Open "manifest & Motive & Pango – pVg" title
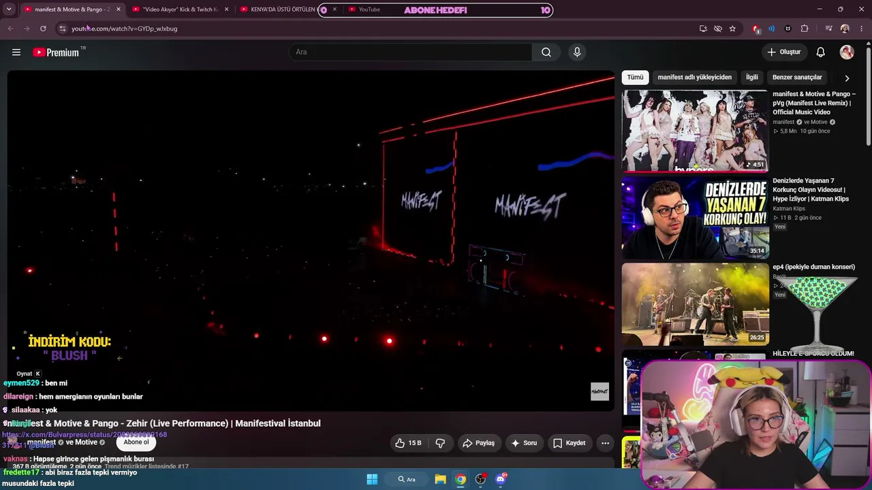This screenshot has width=872, height=490. point(814,103)
